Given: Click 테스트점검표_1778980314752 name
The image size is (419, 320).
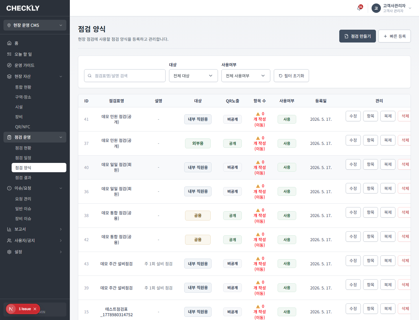Looking at the screenshot, I should point(116,312).
